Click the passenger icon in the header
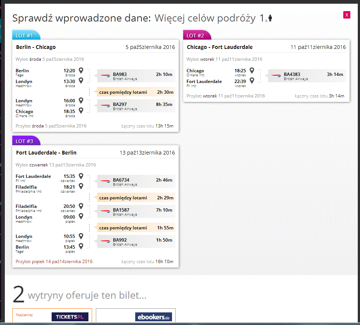This screenshot has width=360, height=325. [270, 18]
